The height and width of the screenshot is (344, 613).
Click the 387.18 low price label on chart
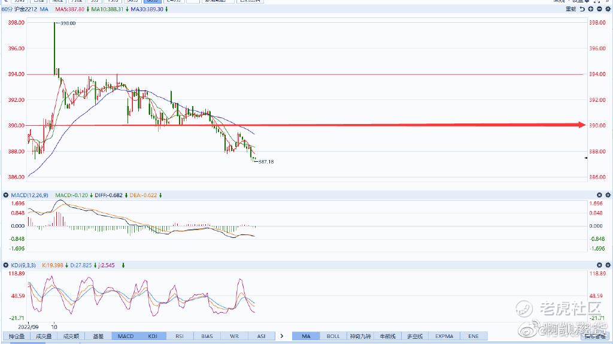point(266,162)
